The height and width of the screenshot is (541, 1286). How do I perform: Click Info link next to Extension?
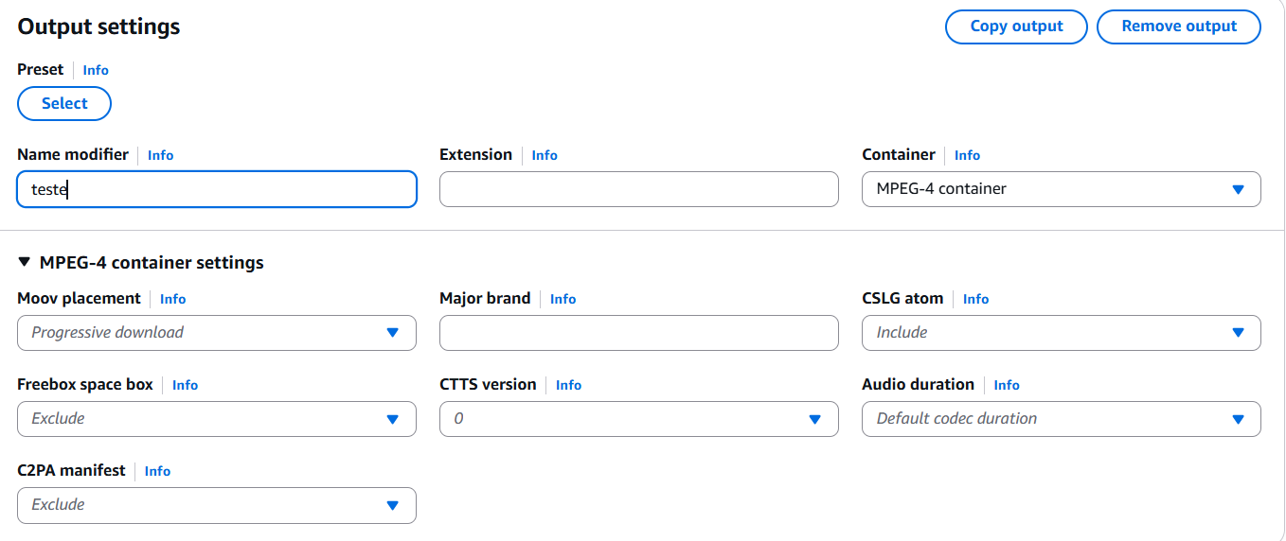[x=544, y=155]
